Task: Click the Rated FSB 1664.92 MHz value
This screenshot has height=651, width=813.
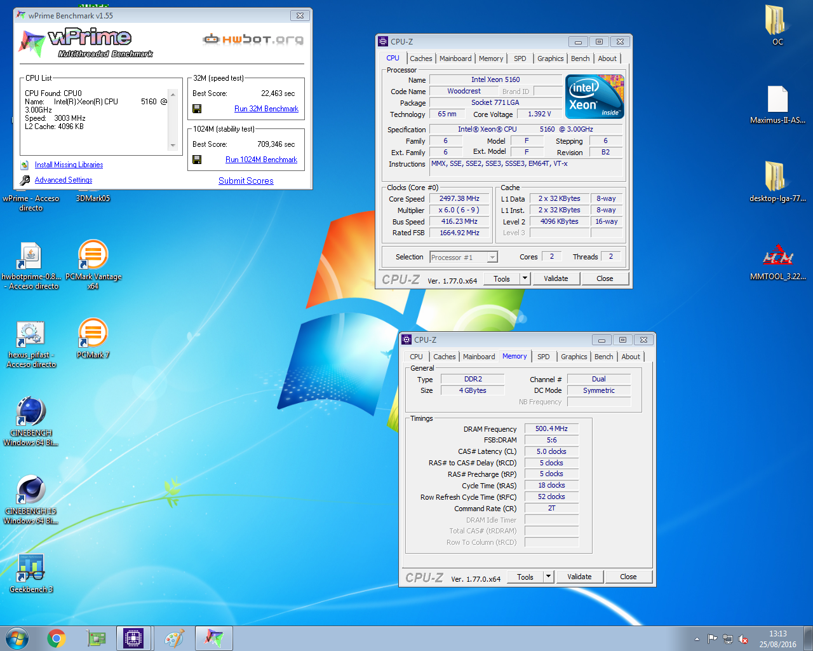Action: [x=459, y=233]
